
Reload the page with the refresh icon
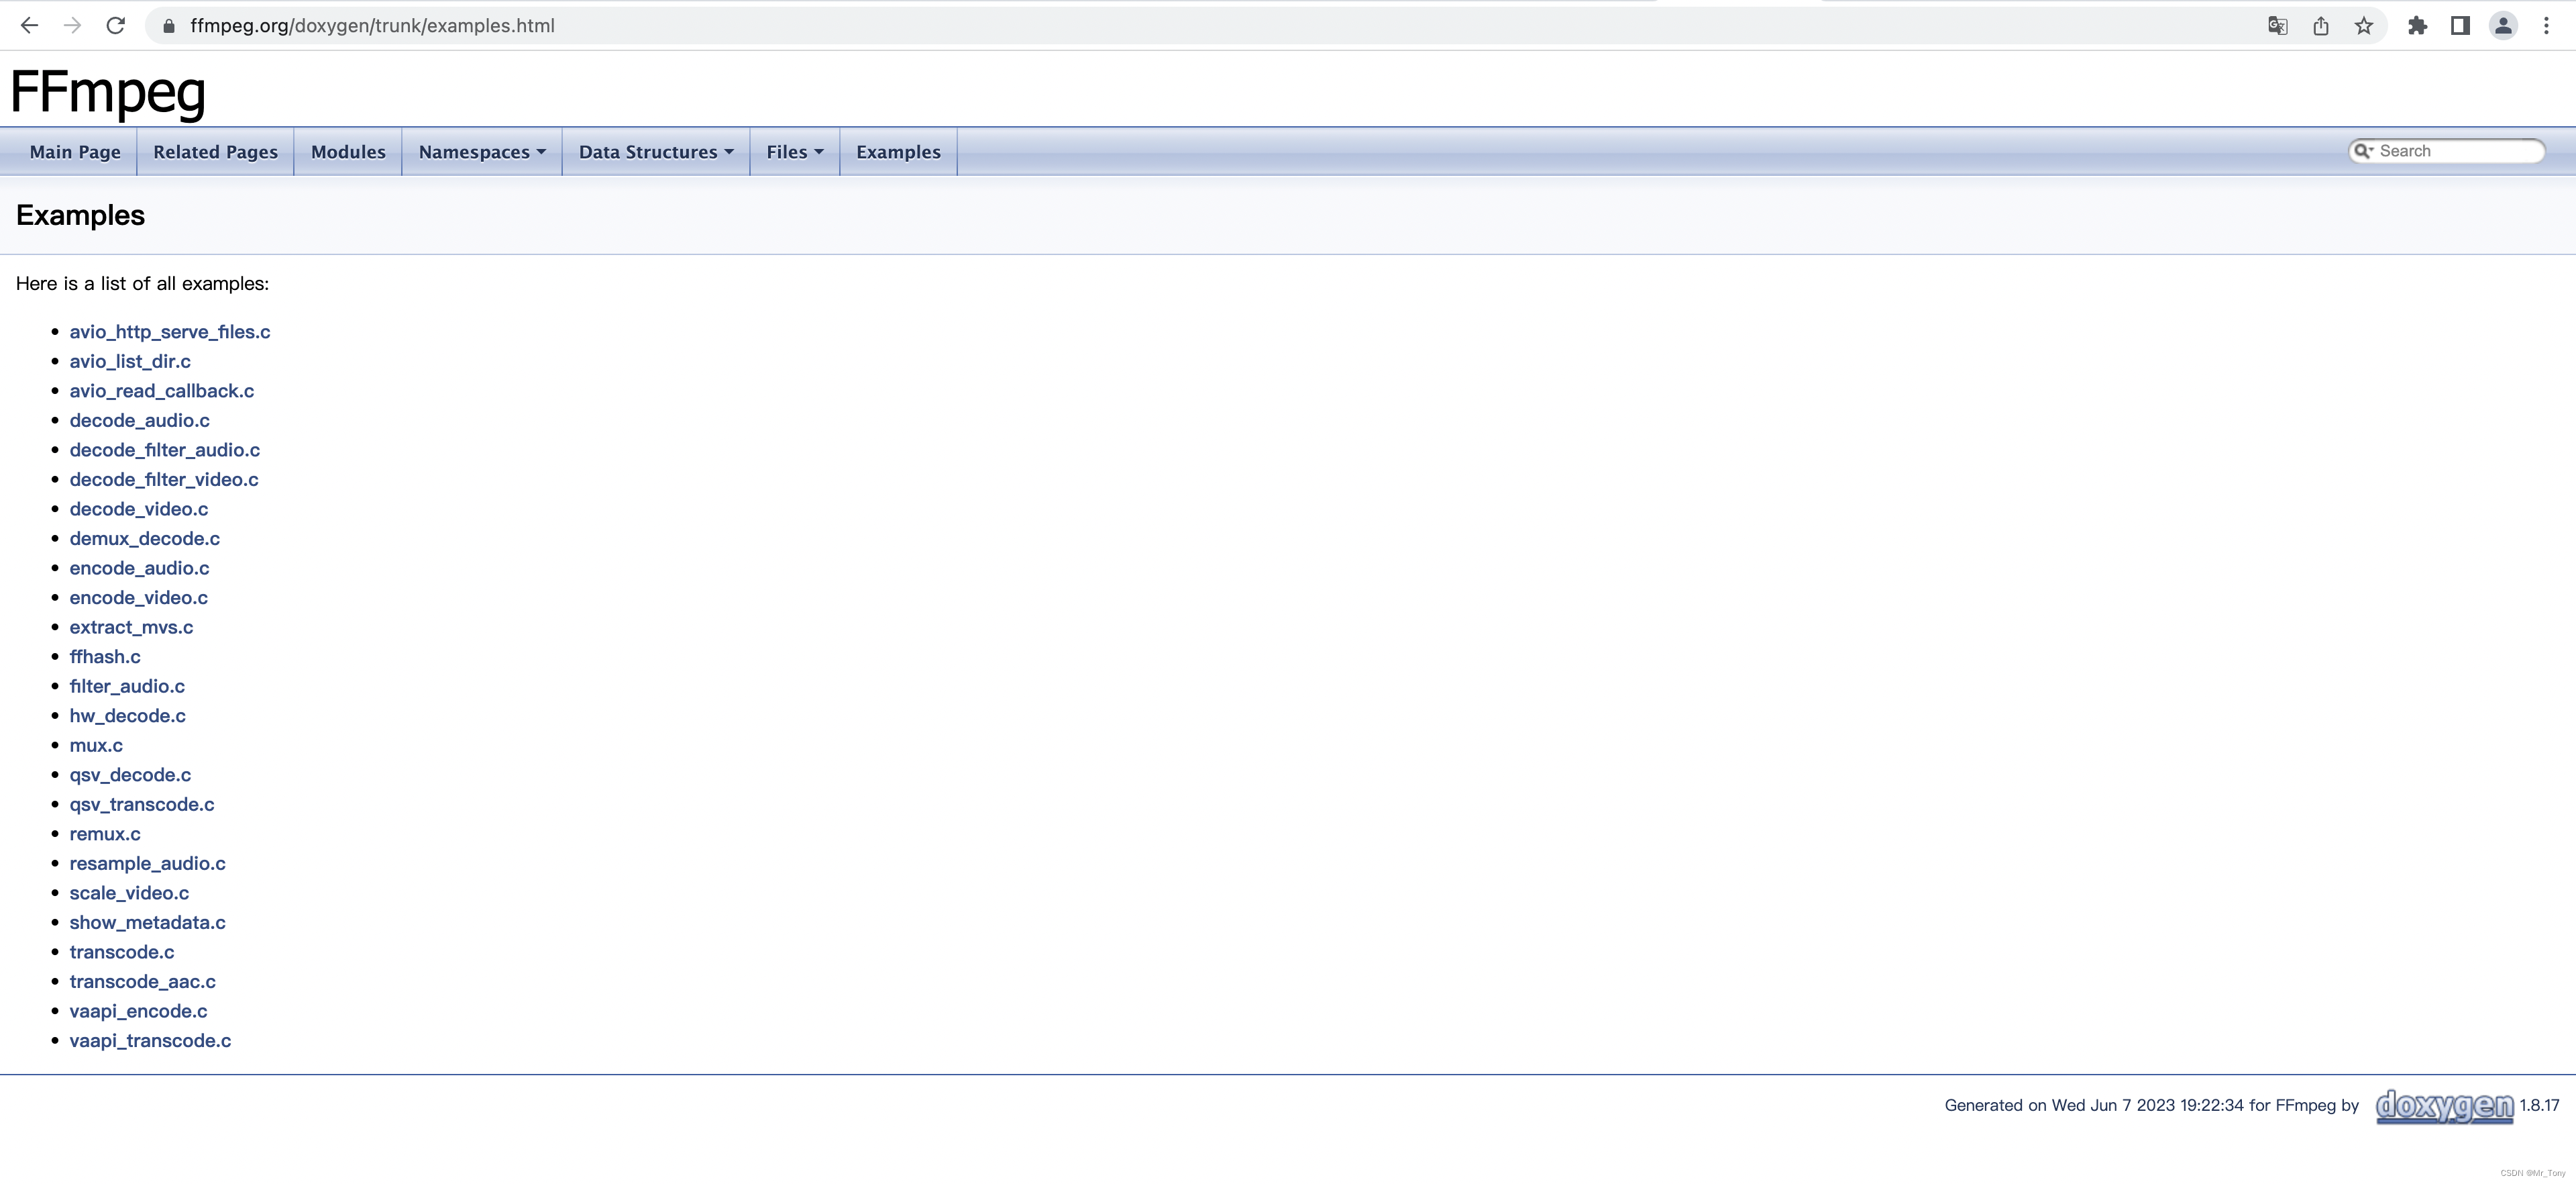pos(116,26)
